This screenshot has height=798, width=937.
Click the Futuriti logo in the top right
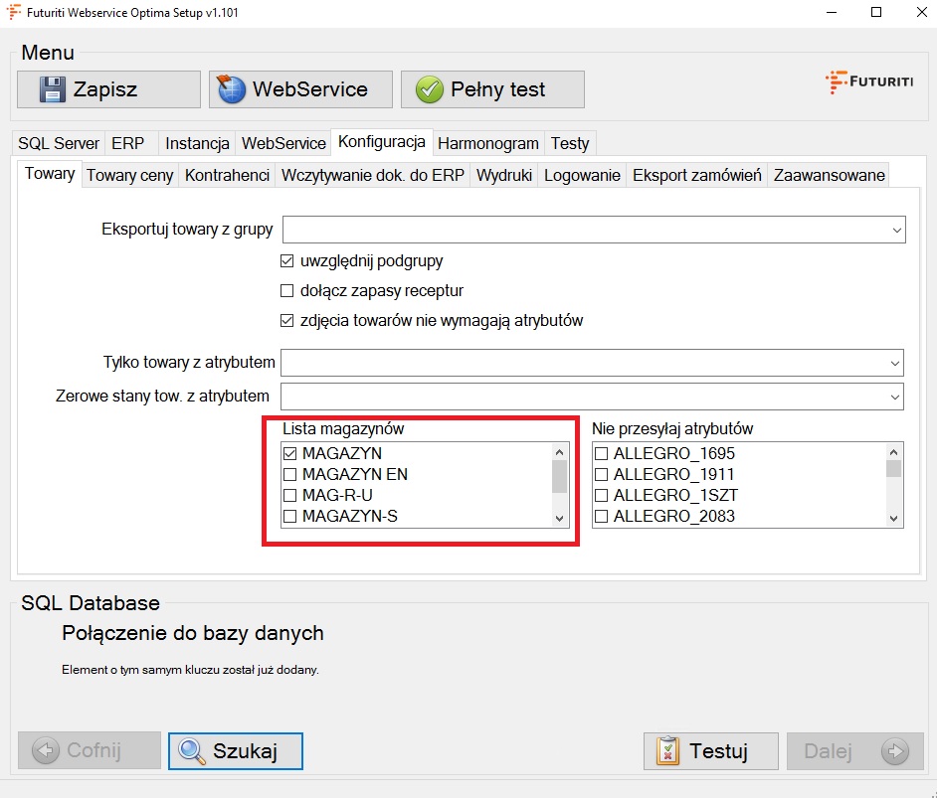click(869, 82)
